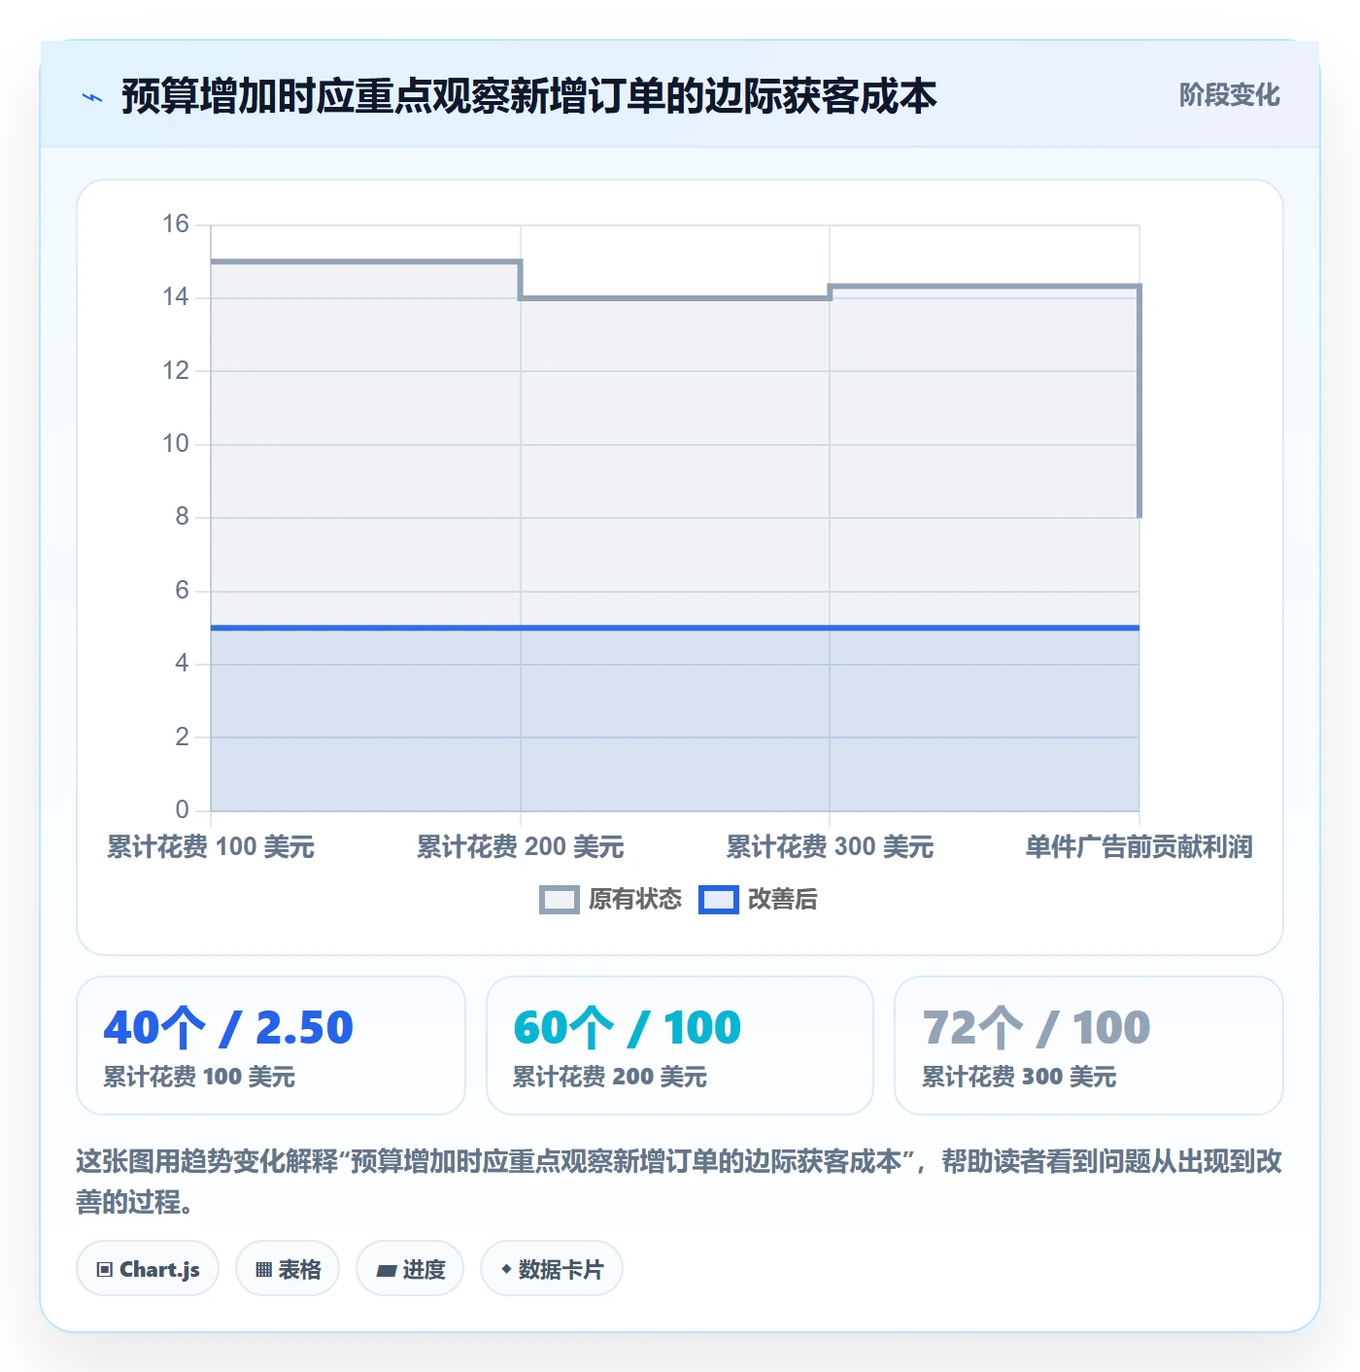
Task: Click caption 累计花费 100 美元 under 40个
Action: click(x=199, y=1077)
